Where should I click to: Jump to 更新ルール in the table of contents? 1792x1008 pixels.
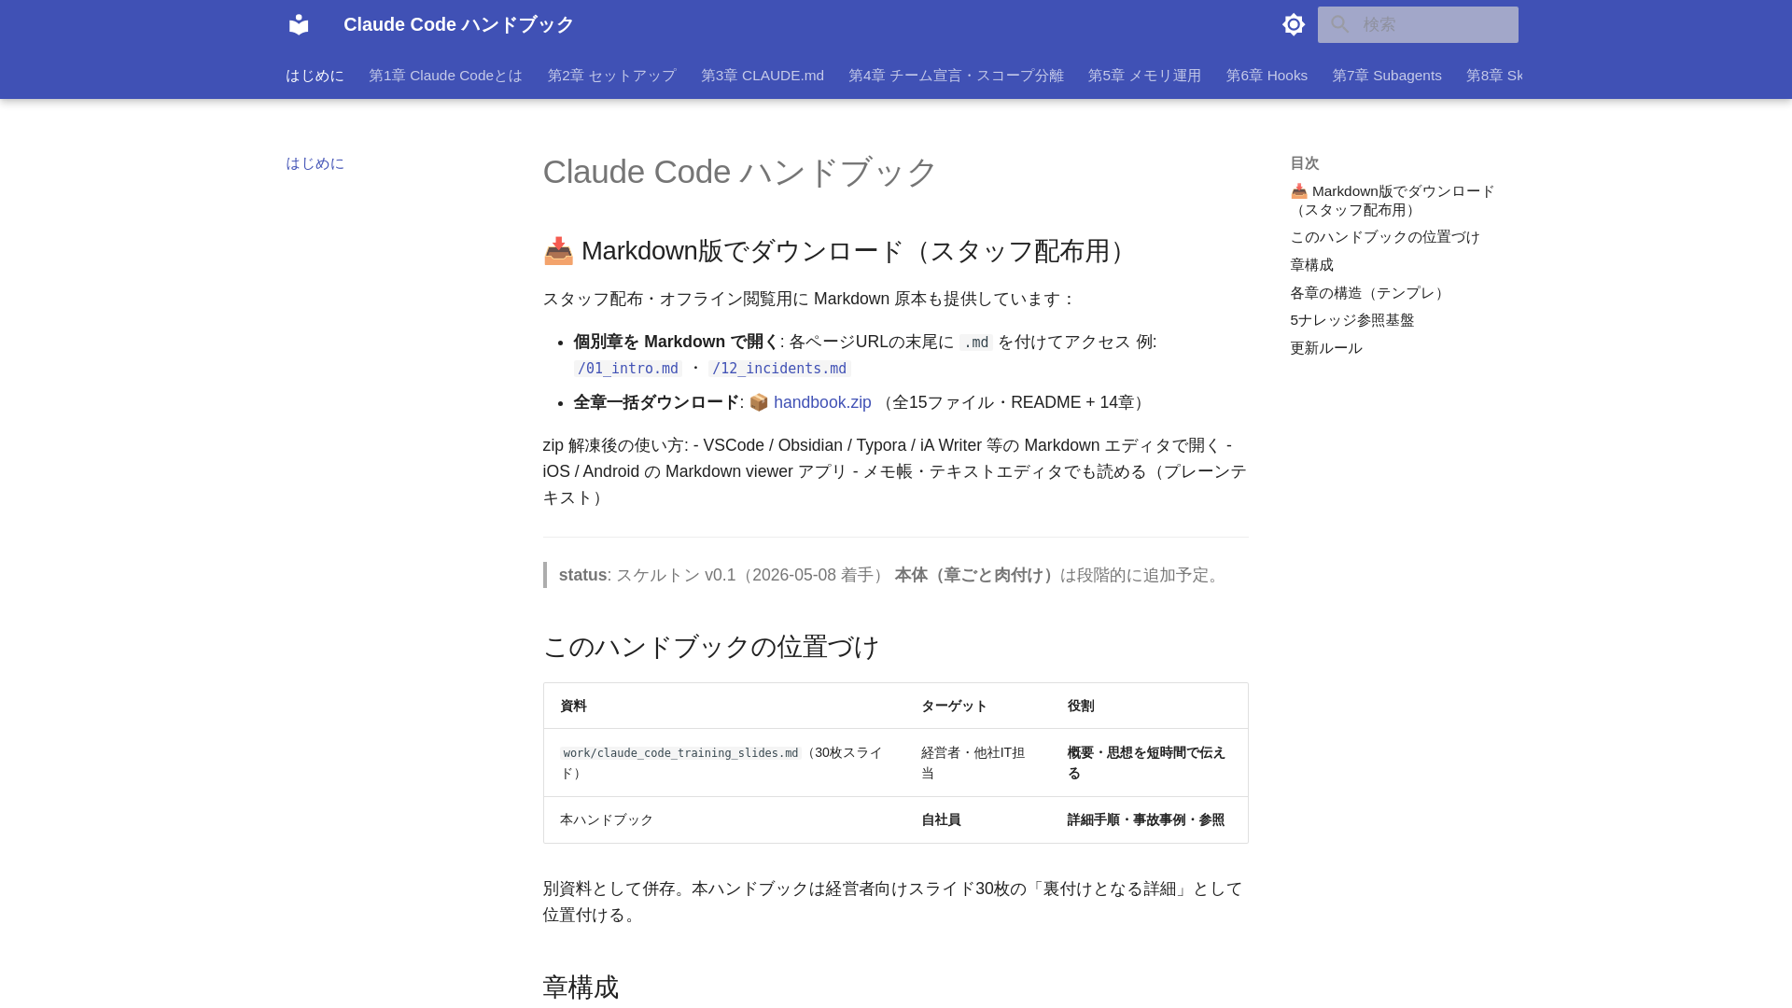click(x=1326, y=348)
